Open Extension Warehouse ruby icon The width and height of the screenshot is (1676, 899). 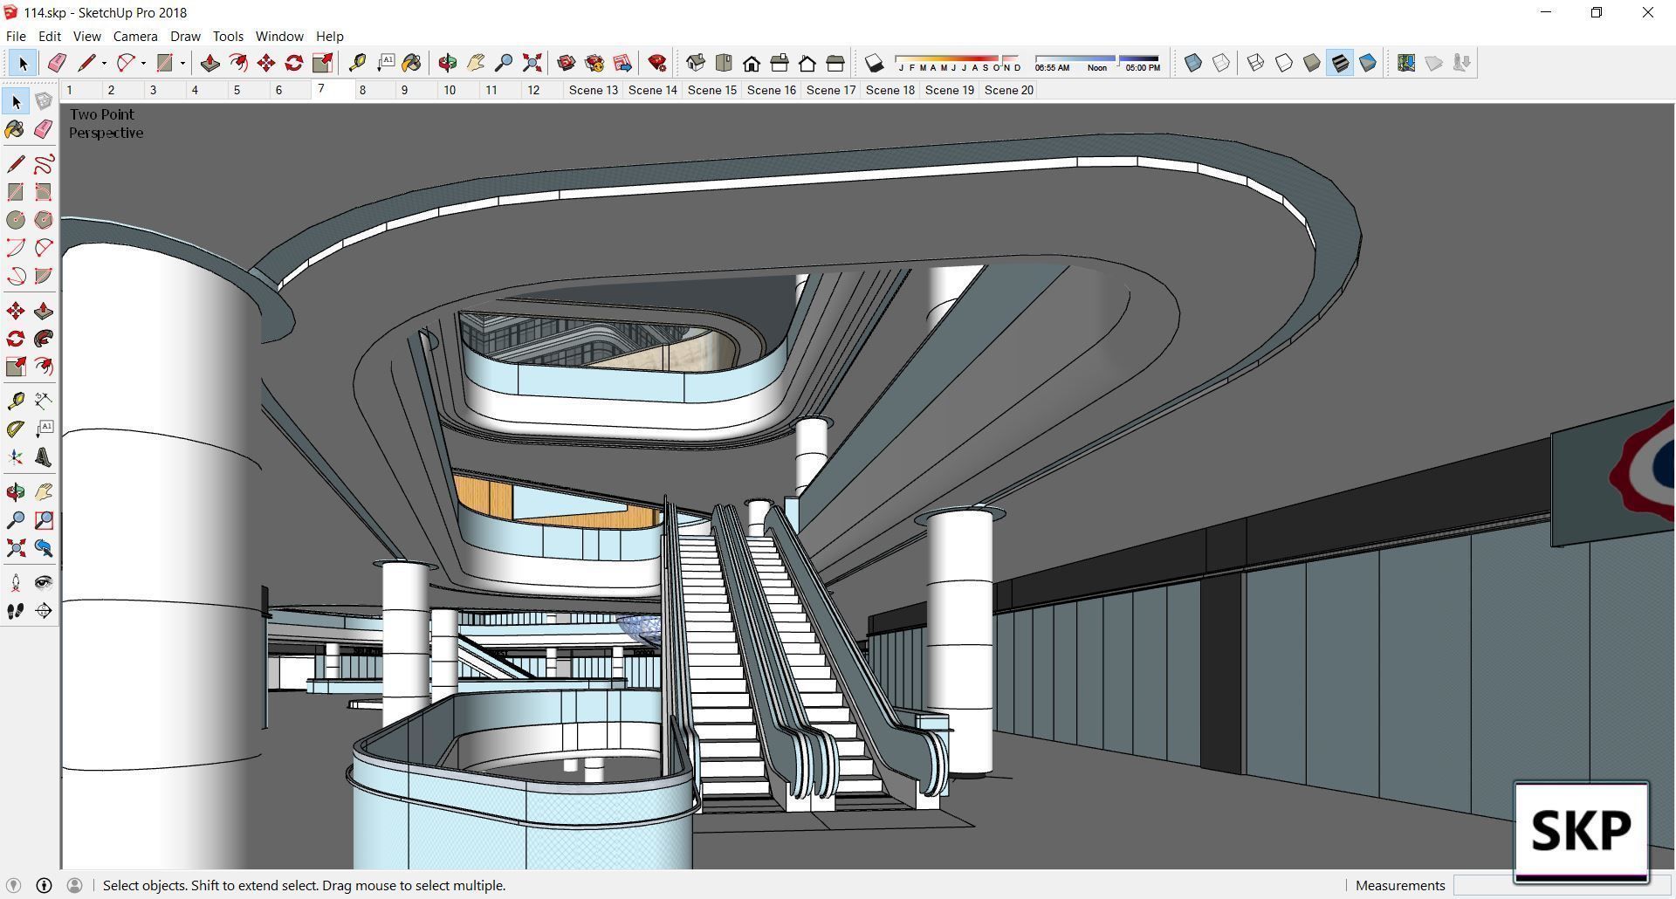(x=657, y=63)
